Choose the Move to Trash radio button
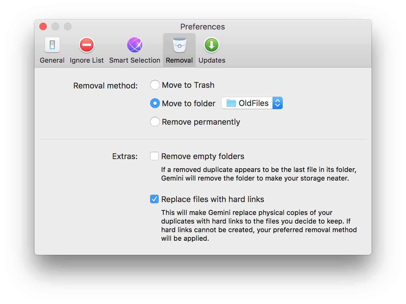The height and width of the screenshot is (304, 406). (155, 85)
